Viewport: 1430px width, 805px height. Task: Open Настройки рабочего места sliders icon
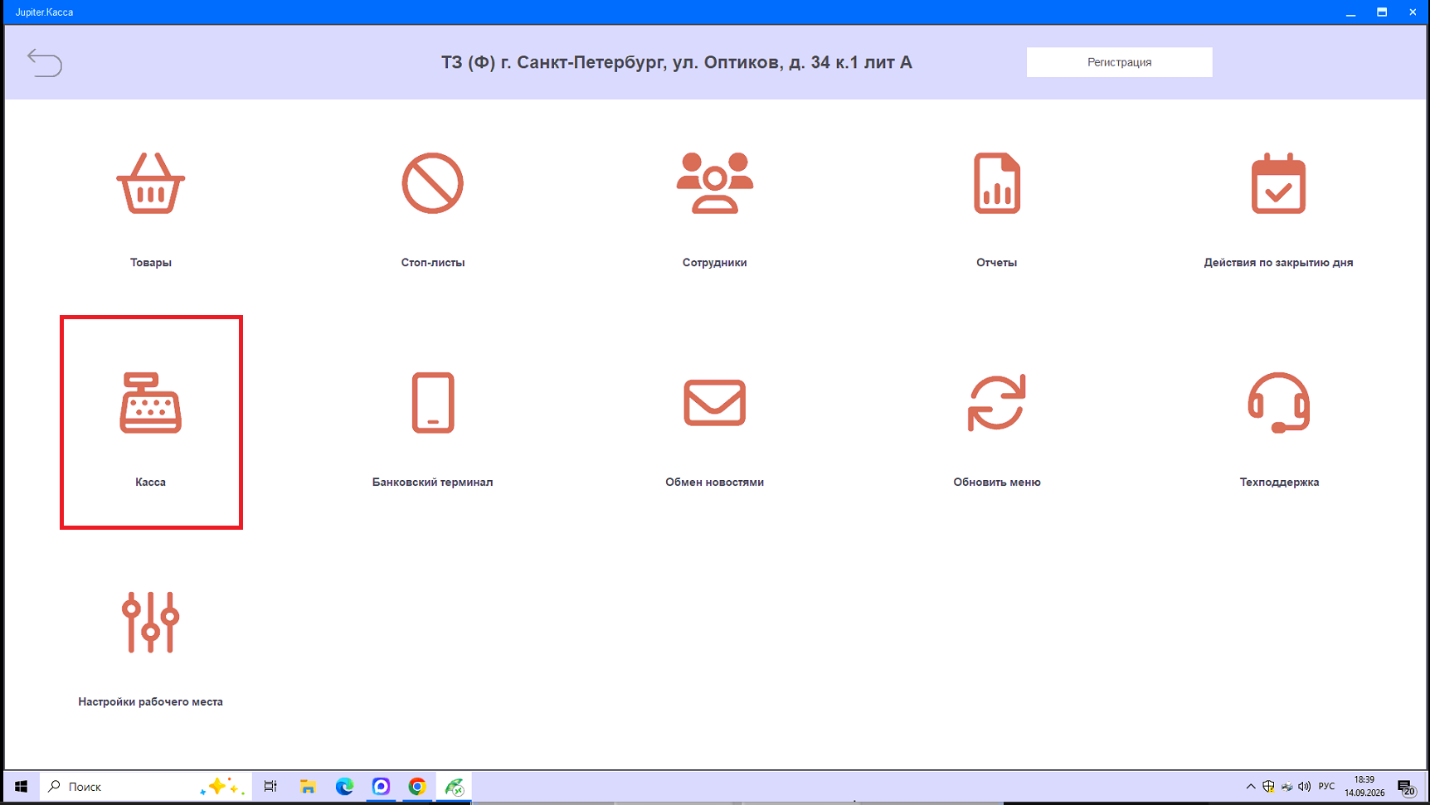click(x=150, y=623)
